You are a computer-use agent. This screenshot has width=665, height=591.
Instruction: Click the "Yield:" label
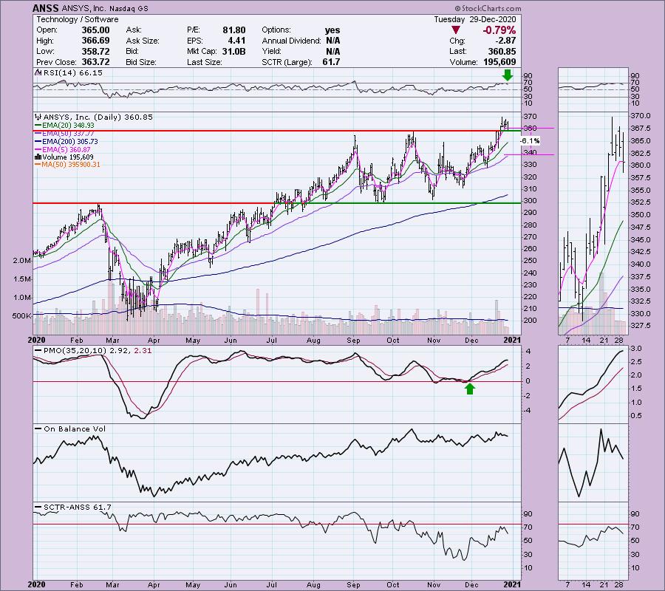click(271, 51)
